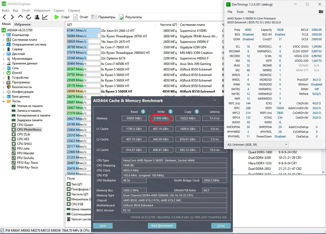Screen dimensions: 326x234
Task: Start the test with the green Старт button
Action: tap(62, 17)
